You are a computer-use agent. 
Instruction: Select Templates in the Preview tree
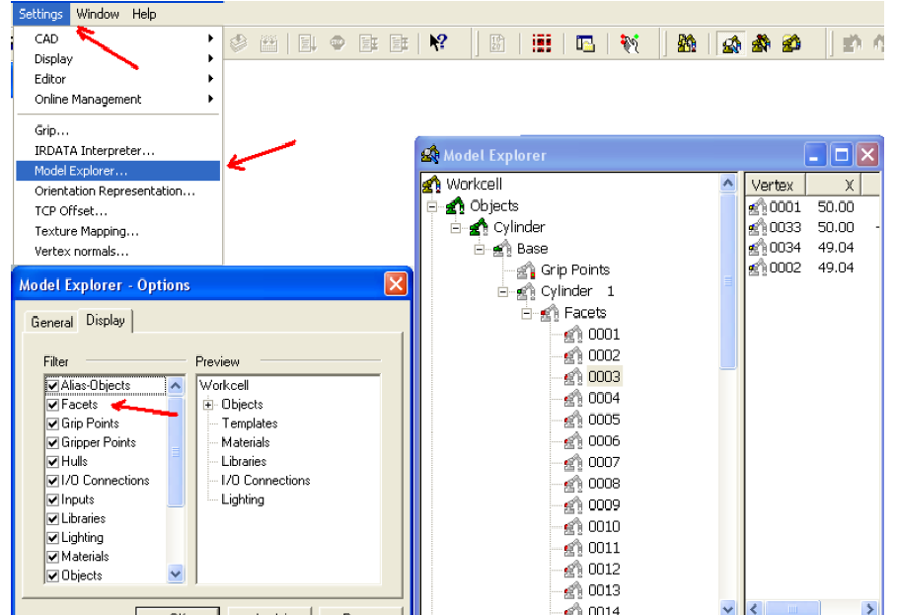(x=250, y=423)
